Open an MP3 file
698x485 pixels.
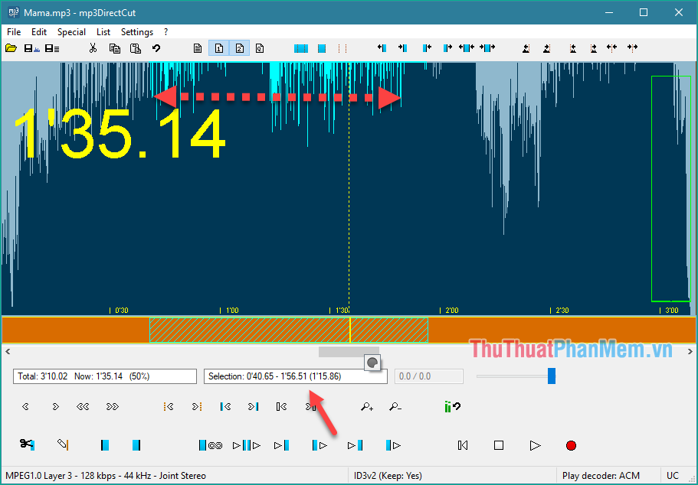[11, 47]
